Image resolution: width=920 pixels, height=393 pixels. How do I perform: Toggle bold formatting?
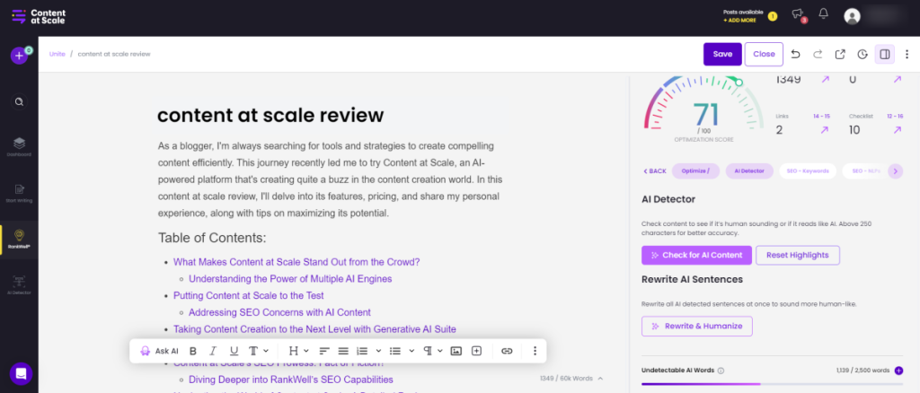192,351
